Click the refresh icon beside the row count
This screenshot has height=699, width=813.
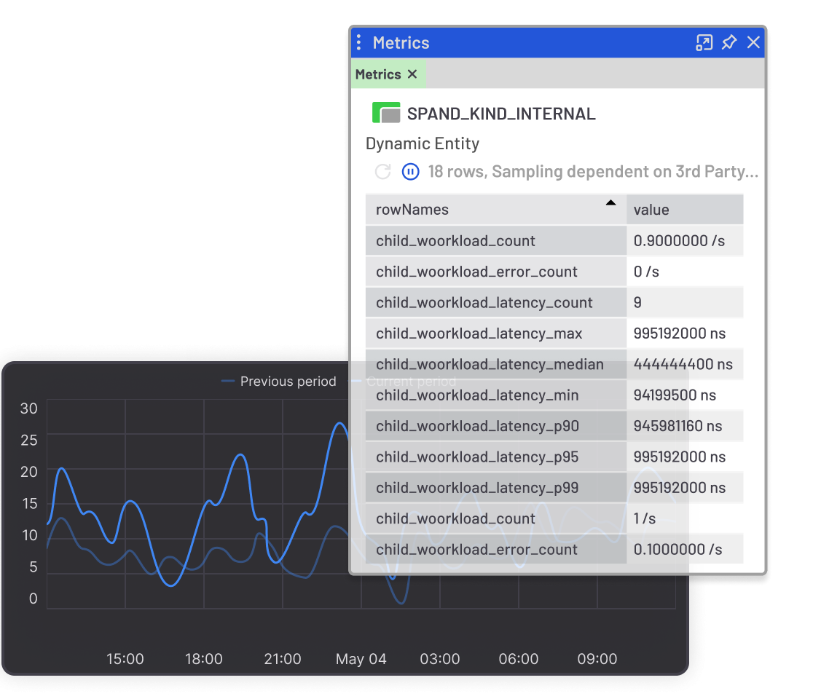[382, 172]
